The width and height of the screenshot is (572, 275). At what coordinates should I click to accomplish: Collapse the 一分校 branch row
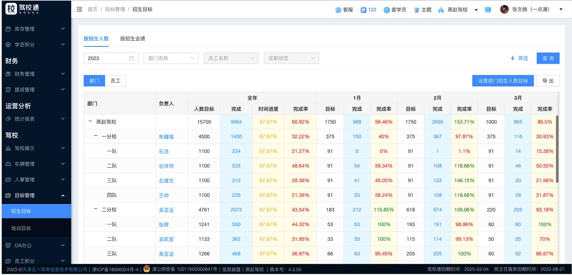[96, 136]
